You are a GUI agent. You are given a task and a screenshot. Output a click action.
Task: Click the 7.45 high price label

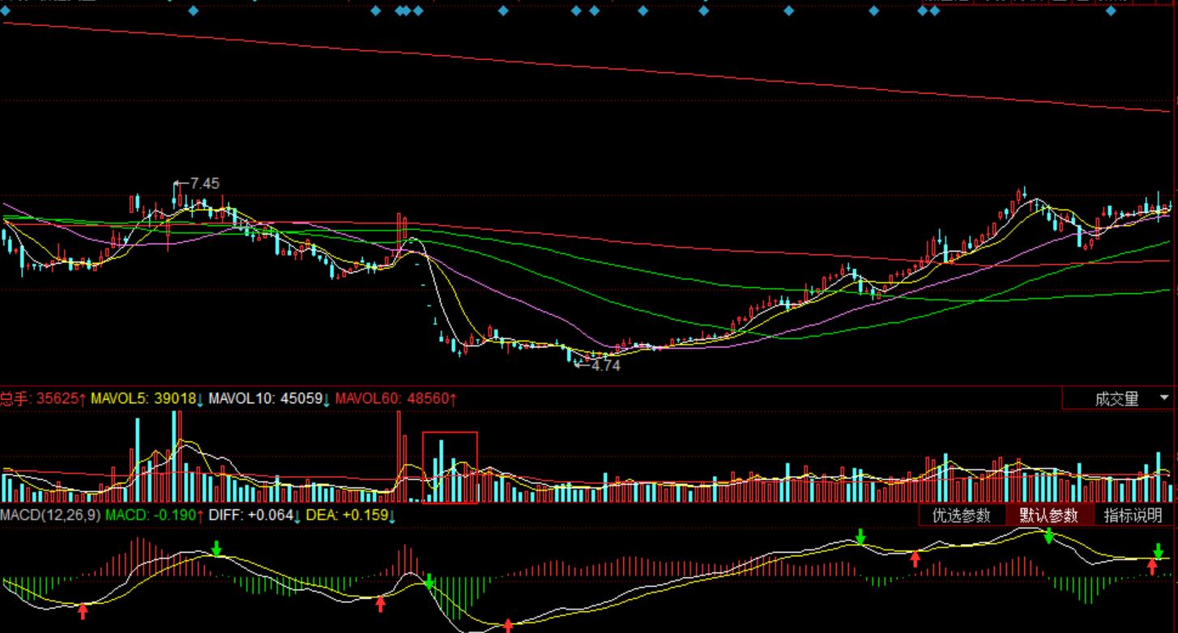tap(204, 184)
